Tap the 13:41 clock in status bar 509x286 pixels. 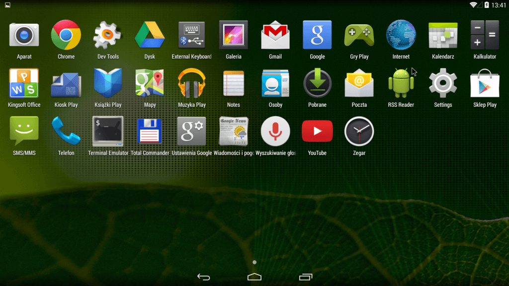499,5
